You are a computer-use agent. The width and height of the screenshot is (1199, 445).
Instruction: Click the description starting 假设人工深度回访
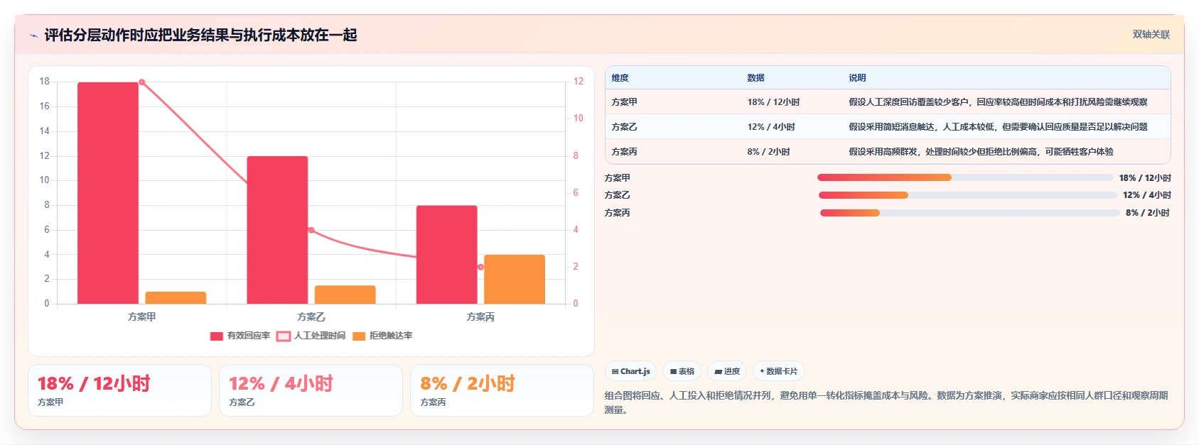[x=998, y=102]
